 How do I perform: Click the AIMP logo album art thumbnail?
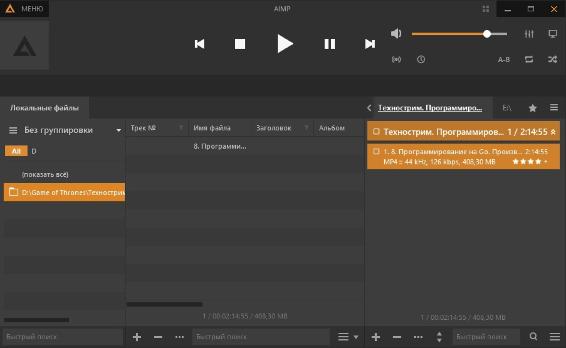click(24, 45)
